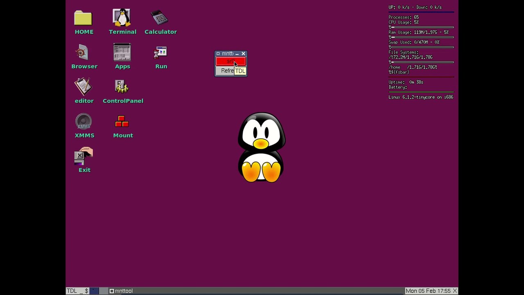Switch to the second gray desktop pager cell
Viewport: 524px width, 295px height.
[x=103, y=291]
